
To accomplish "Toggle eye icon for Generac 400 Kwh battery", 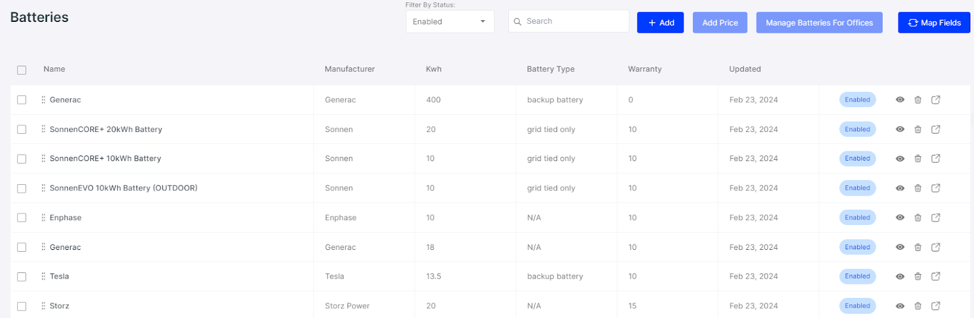I will pos(900,100).
